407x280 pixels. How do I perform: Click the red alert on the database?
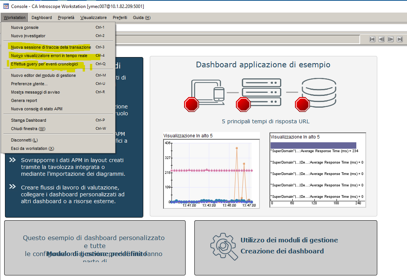point(303,103)
